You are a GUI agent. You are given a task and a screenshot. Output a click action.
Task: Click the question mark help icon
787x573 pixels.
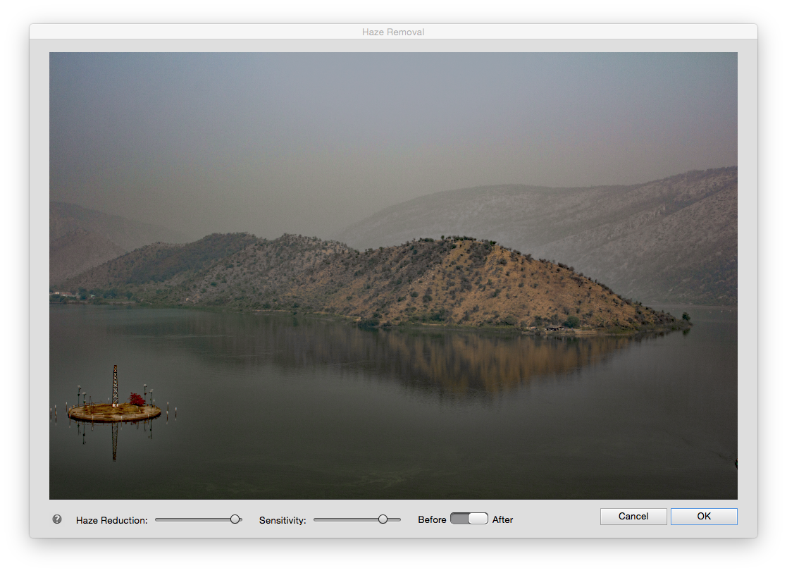56,519
